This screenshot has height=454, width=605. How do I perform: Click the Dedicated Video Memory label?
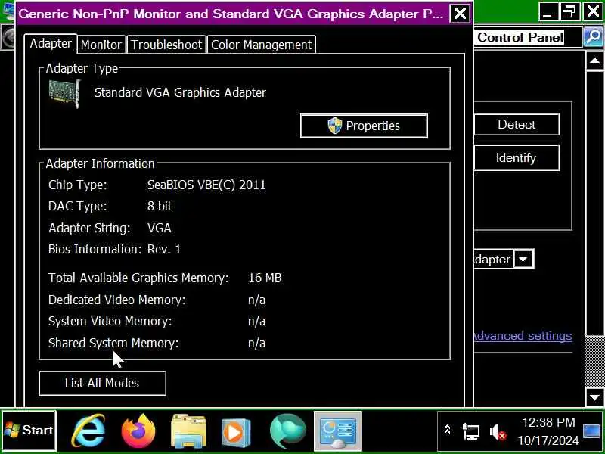[117, 300]
